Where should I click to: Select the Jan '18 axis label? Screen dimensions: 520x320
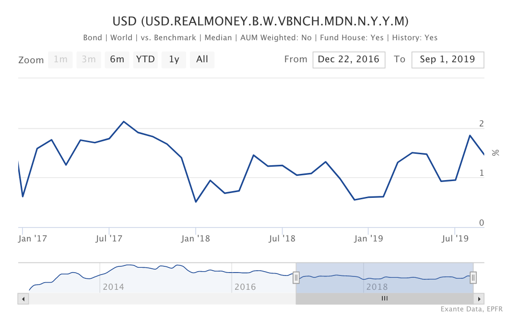click(195, 238)
